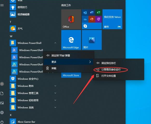
Task: Click the OneDrive icon in Office apps tile
Action: [85, 19]
